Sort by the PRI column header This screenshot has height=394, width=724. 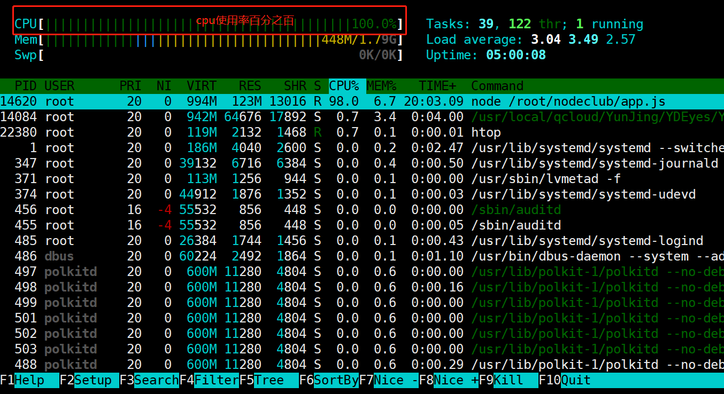click(x=130, y=86)
